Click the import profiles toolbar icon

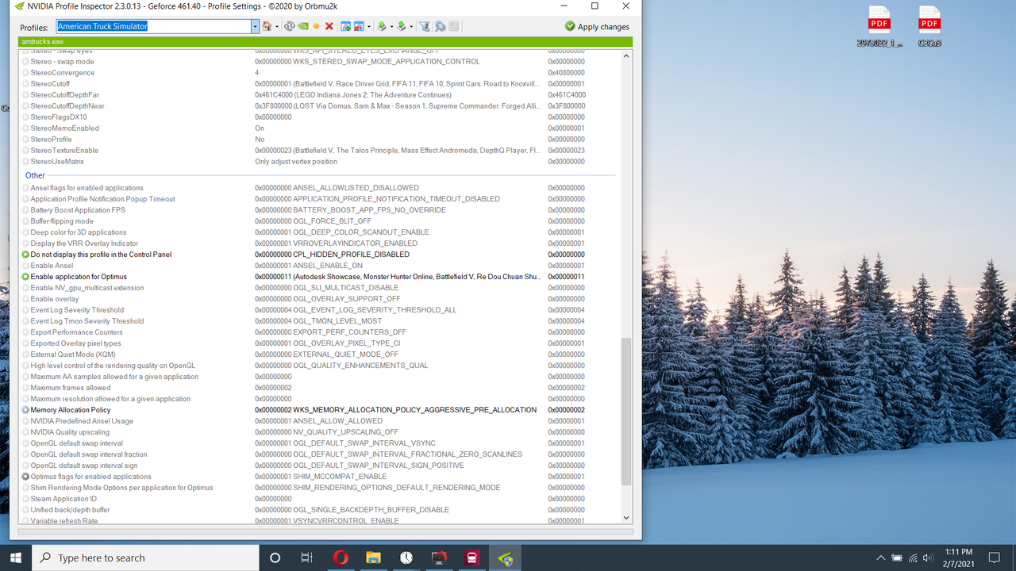401,26
